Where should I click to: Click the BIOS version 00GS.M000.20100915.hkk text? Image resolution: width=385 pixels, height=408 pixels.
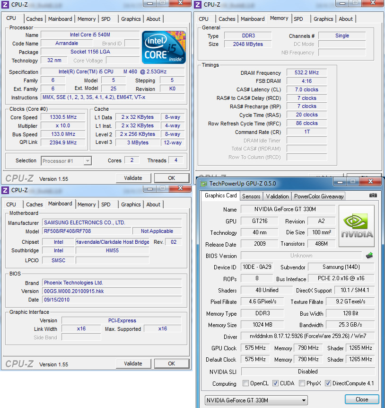tap(74, 291)
